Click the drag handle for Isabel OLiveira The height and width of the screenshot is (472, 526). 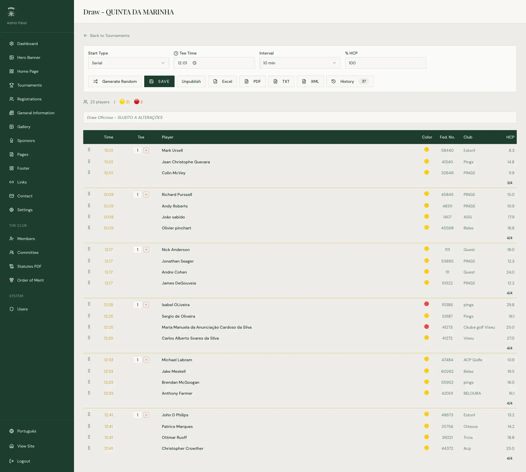pyautogui.click(x=89, y=304)
